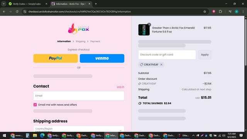Click the tag icon on CREATIVEAF chip
This screenshot has width=247, height=139.
(x=141, y=64)
